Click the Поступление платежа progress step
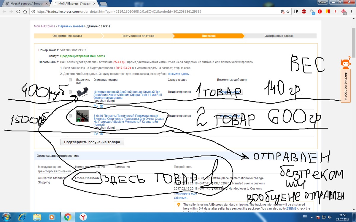This screenshot has width=356, height=222. click(138, 36)
